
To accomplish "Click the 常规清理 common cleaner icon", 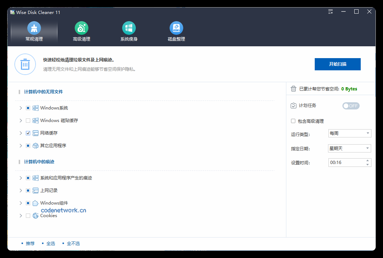I will coord(34,28).
